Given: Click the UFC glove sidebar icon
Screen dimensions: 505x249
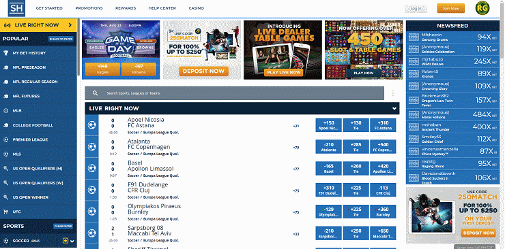Looking at the screenshot, I should [x=5, y=212].
